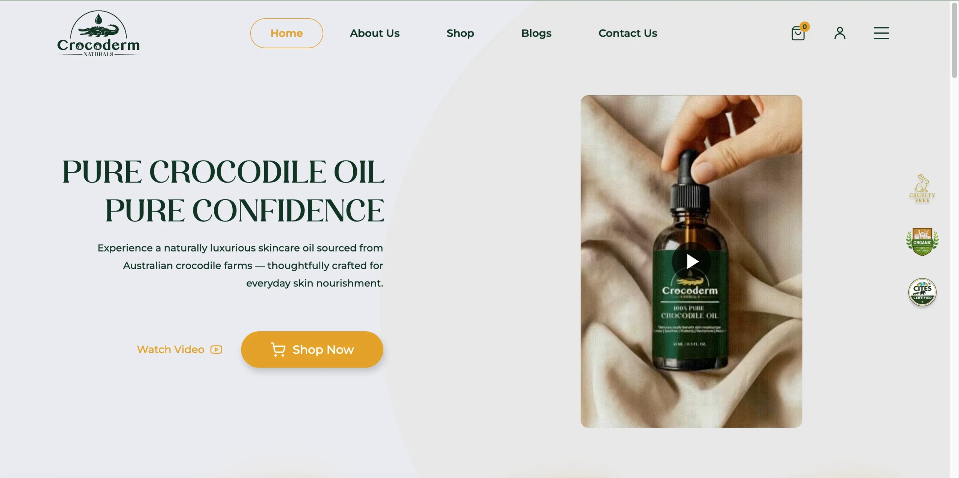Click the cart icon inside Shop Now

pos(278,349)
